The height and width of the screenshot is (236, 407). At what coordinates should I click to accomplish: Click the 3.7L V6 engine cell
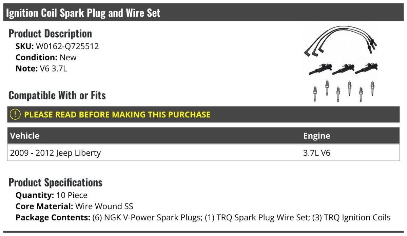316,153
